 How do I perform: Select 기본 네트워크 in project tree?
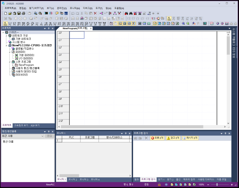23,39
